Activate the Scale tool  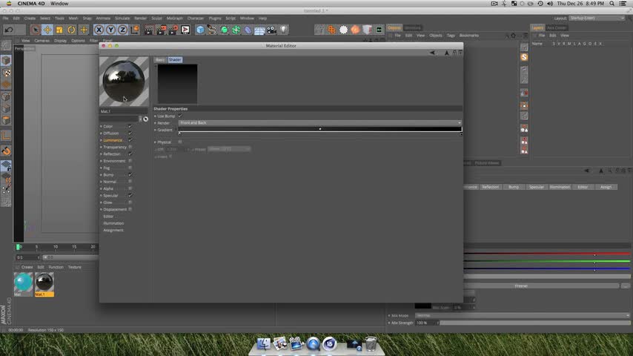click(x=59, y=30)
